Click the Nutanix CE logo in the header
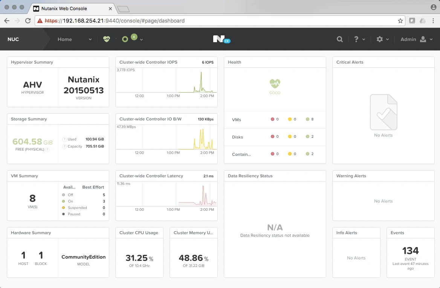 tap(221, 39)
